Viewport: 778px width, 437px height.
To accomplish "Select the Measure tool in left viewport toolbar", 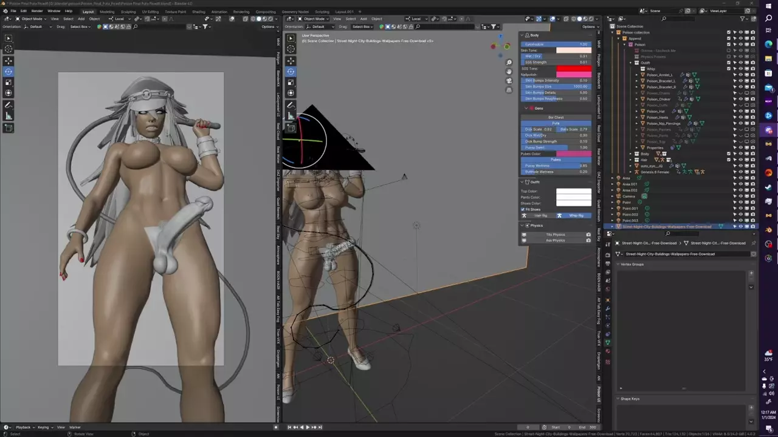I will pyautogui.click(x=9, y=116).
